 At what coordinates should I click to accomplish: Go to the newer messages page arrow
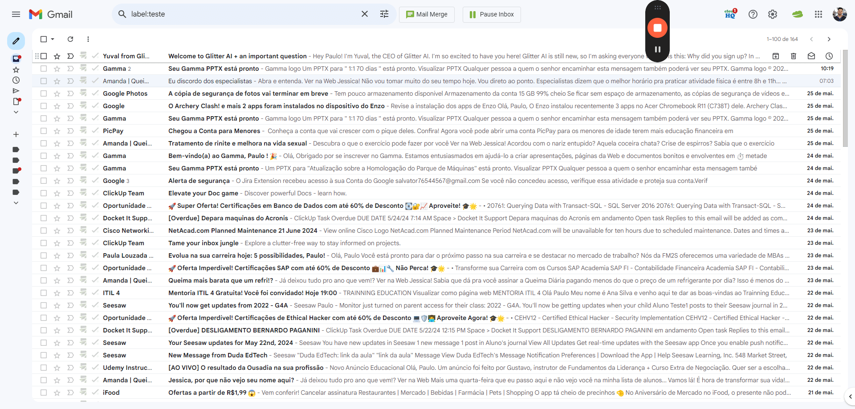[x=811, y=39]
